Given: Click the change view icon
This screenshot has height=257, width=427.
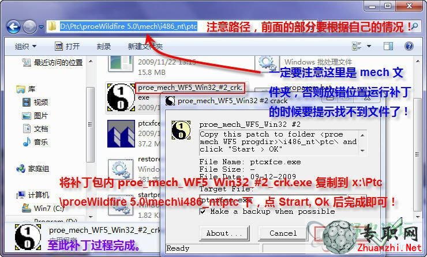Looking at the screenshot, I should point(357,46).
